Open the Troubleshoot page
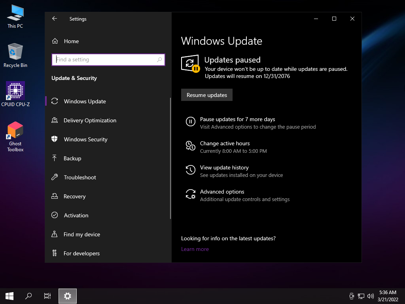 tap(80, 177)
